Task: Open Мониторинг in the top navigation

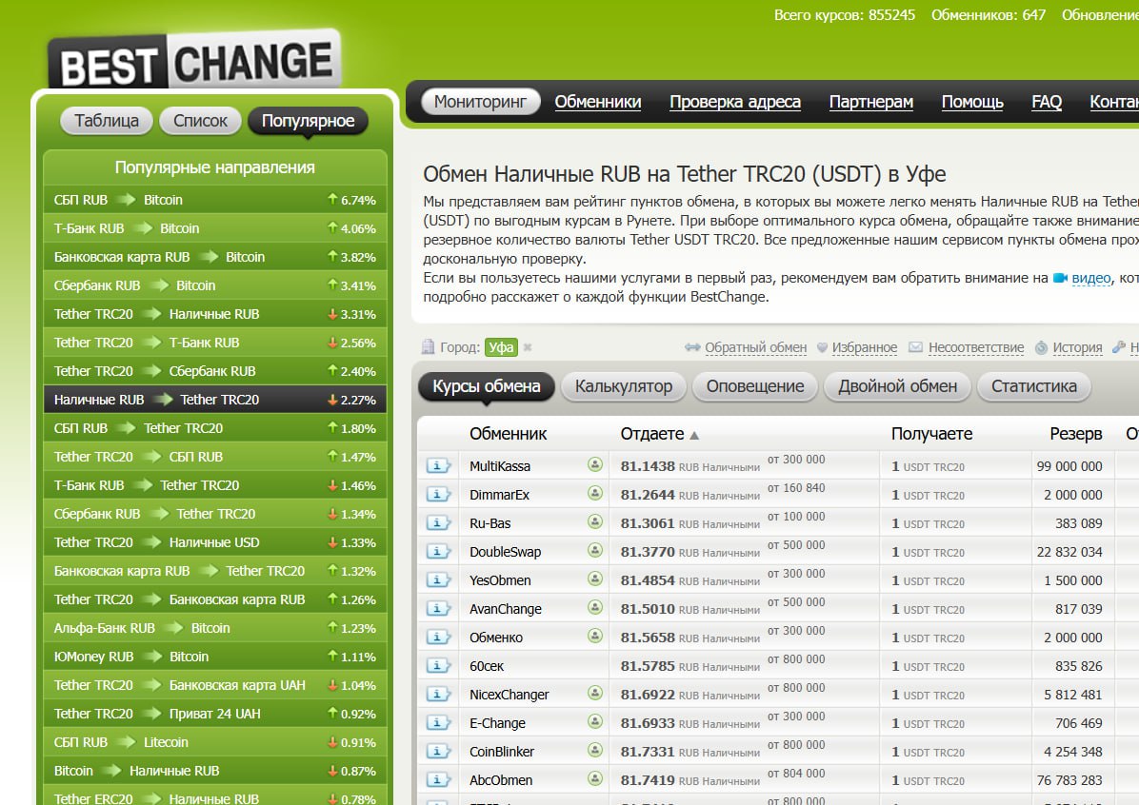Action: pyautogui.click(x=480, y=102)
